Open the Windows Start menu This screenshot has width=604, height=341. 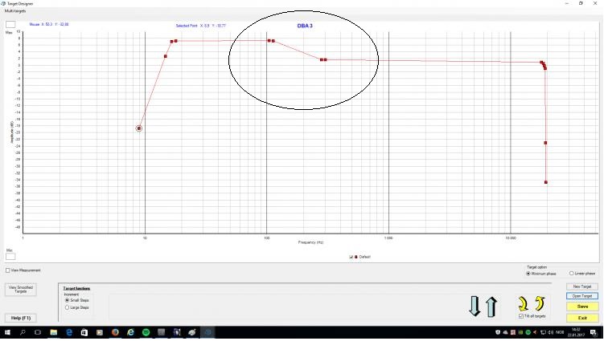[7, 332]
